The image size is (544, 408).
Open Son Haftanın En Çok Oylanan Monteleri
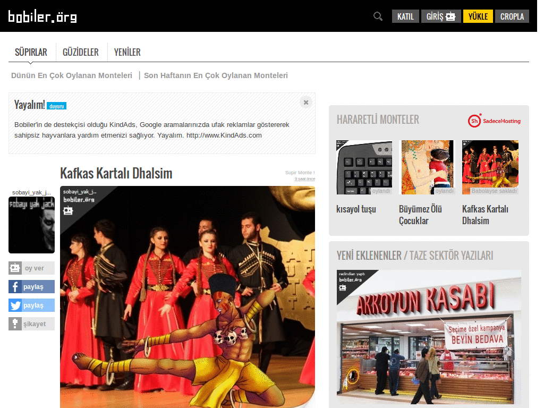[x=216, y=75]
